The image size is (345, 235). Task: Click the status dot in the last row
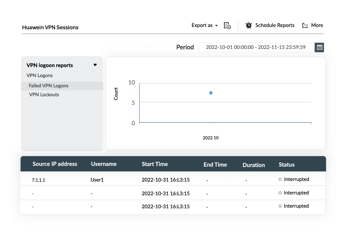280,206
